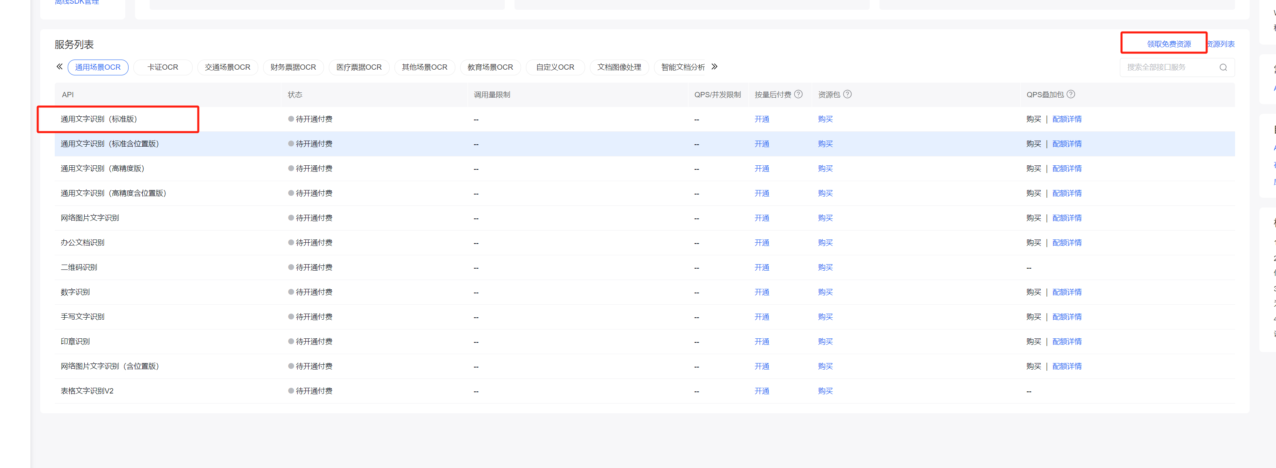Click 开通 for 通用文字识别（标准版）
1276x468 pixels.
761,120
